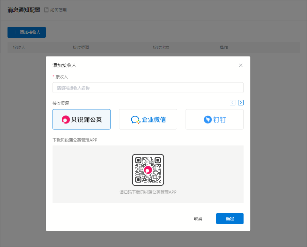Click the 接收人 column header
Viewport: 307px width, 247px height.
pos(19,47)
